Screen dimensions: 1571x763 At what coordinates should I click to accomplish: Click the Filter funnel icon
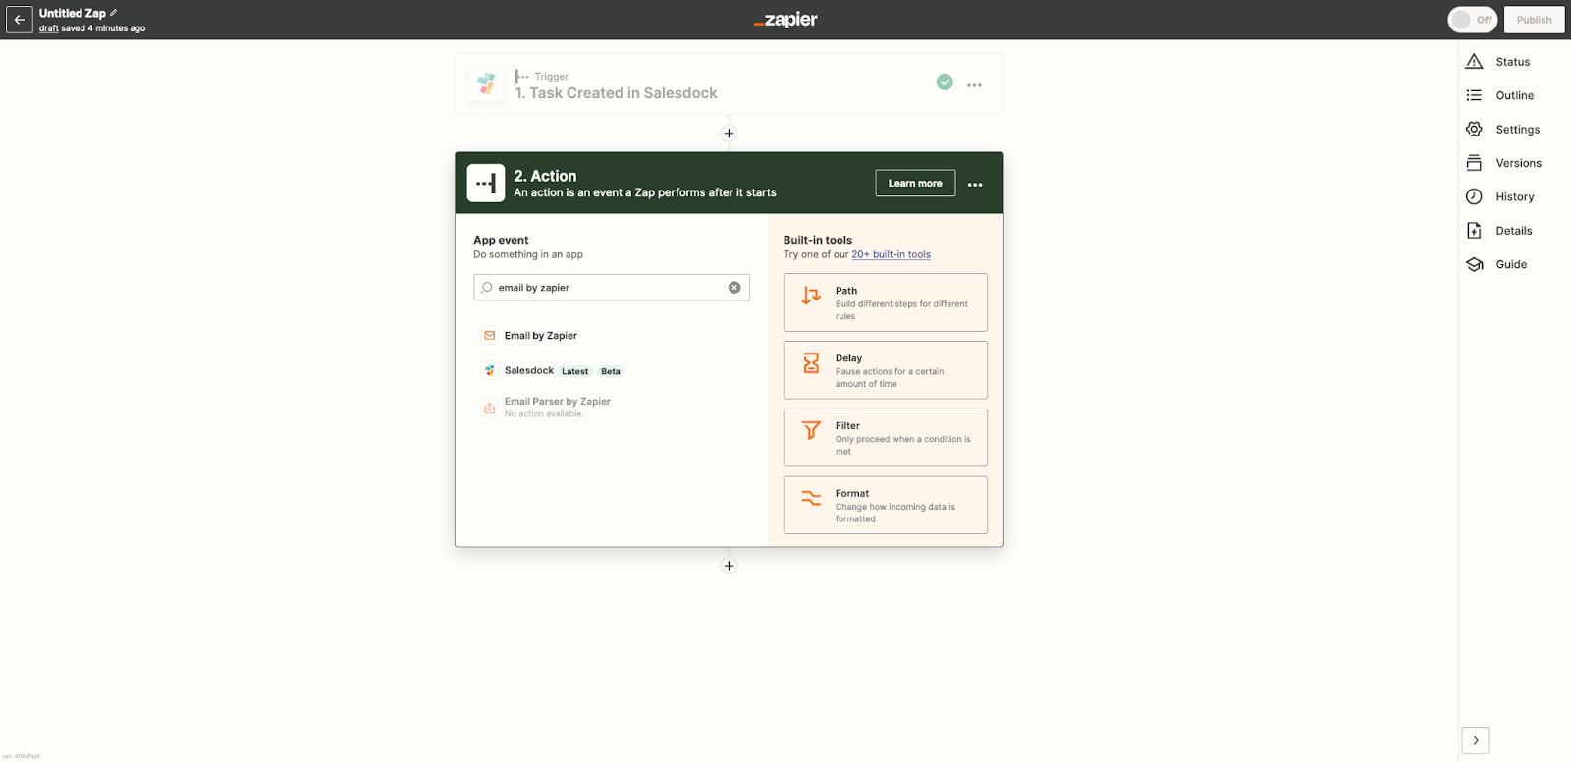coord(811,430)
